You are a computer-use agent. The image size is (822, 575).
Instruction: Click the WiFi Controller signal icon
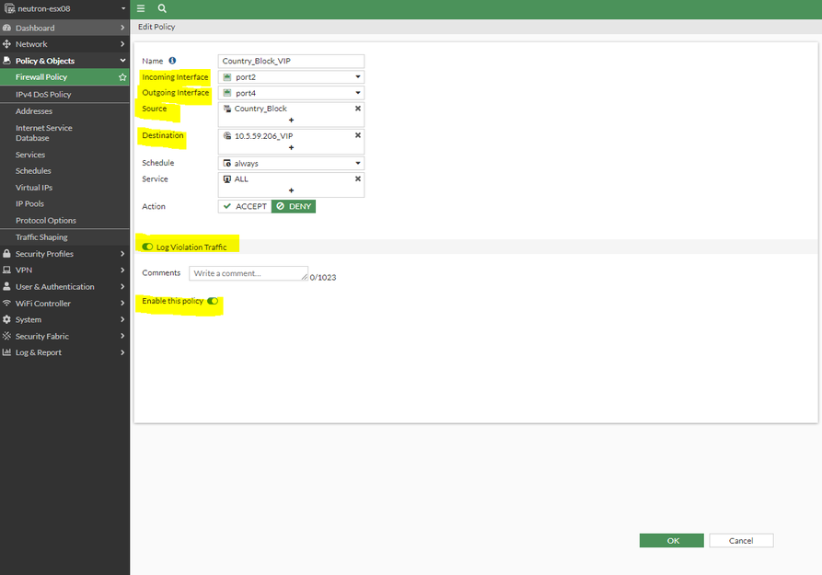pyautogui.click(x=6, y=303)
